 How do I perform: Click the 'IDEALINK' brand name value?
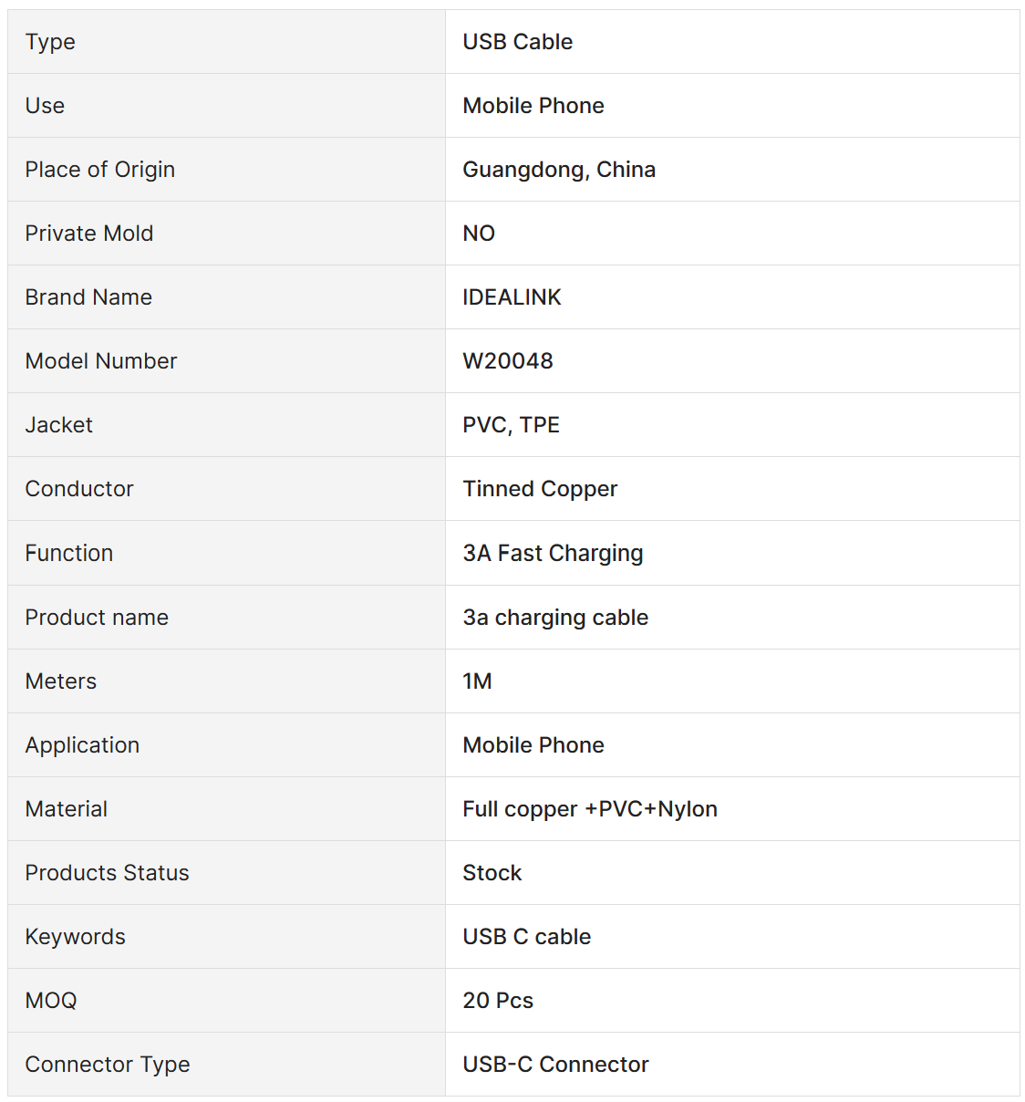point(512,297)
